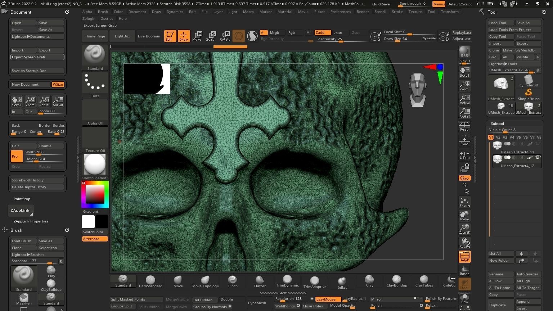Open the Render menu

pyautogui.click(x=363, y=12)
